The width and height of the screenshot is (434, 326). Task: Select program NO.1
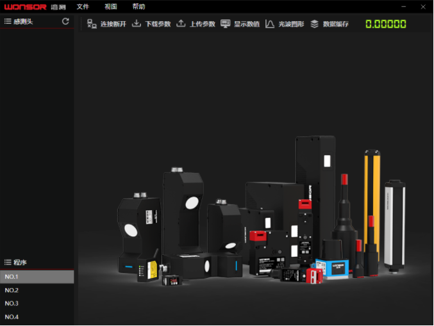[37, 277]
